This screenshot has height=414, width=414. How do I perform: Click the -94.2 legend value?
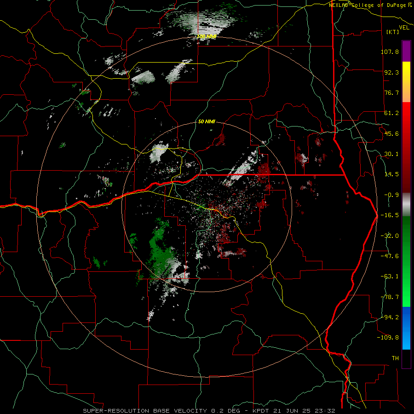(390, 317)
